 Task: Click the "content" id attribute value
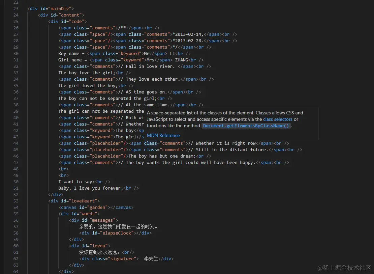pyautogui.click(x=70, y=15)
